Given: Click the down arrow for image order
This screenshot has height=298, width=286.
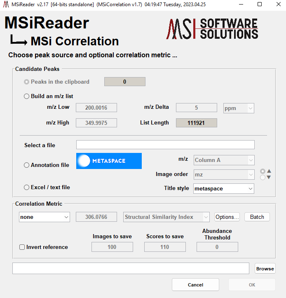Looking at the screenshot, I should click(269, 177).
